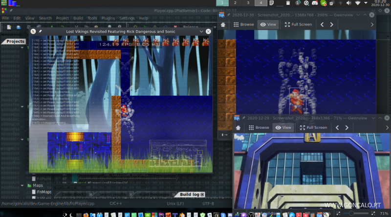
Task: Open Blender from the bottom dock
Action: tap(182, 215)
